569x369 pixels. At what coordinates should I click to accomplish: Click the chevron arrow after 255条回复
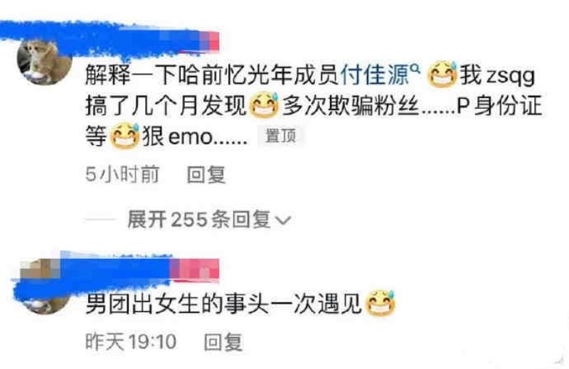(x=283, y=220)
